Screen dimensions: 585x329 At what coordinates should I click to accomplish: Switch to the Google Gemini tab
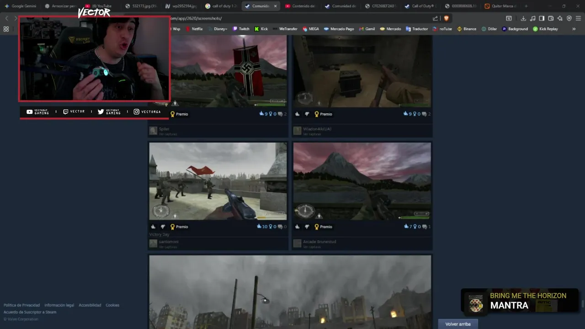[21, 6]
